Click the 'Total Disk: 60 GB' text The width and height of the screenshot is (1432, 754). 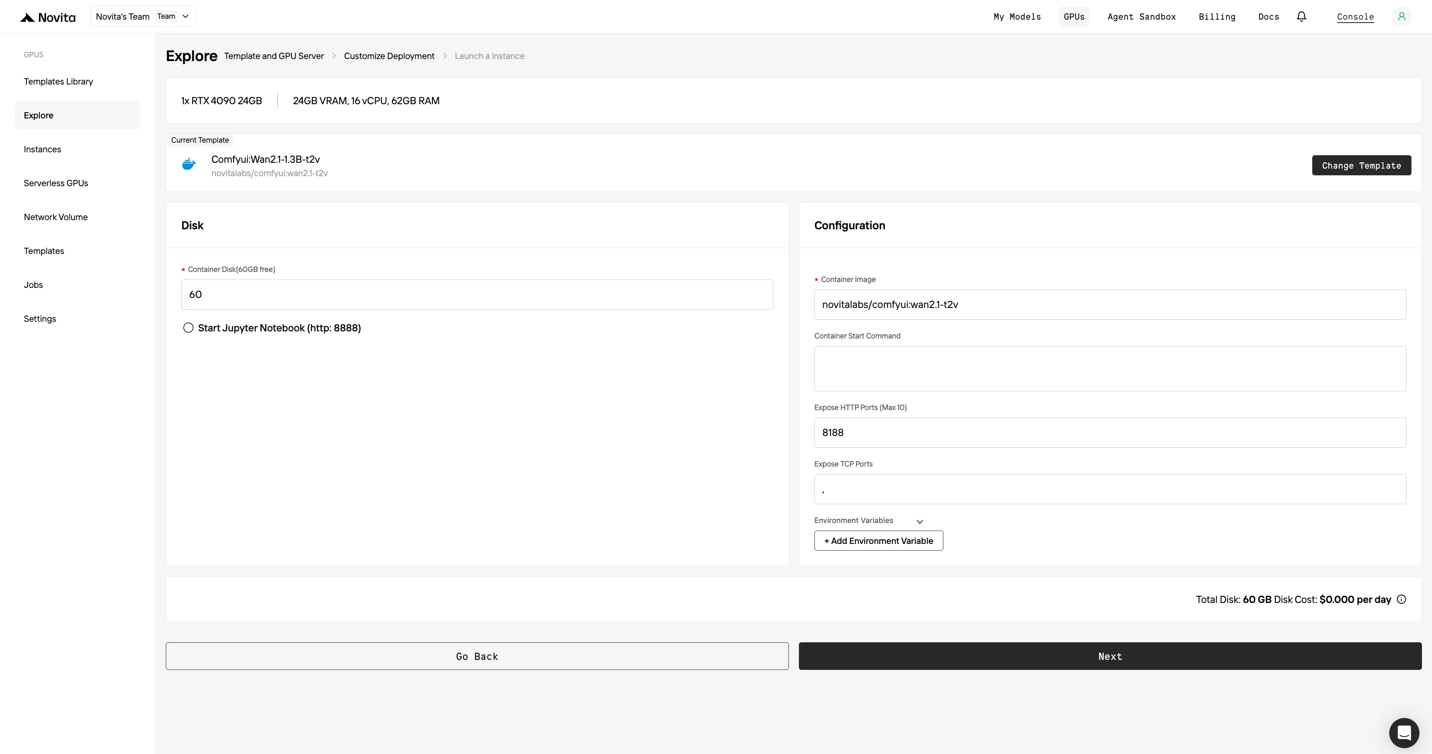[1234, 600]
